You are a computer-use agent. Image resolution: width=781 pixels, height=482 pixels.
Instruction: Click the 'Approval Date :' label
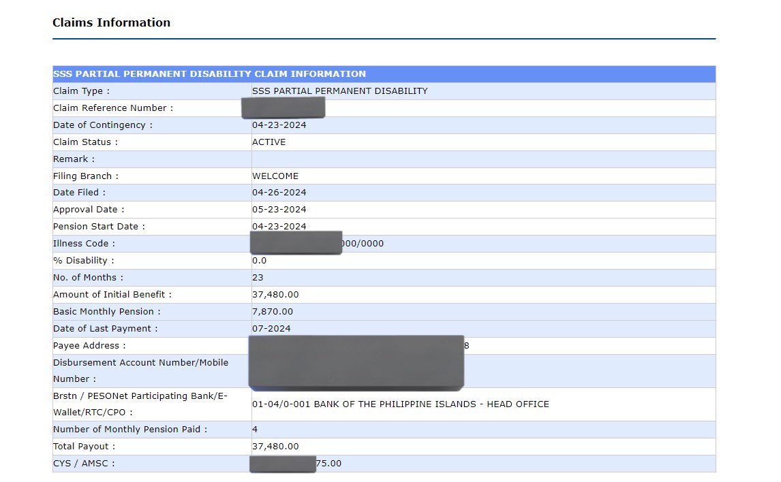point(89,210)
